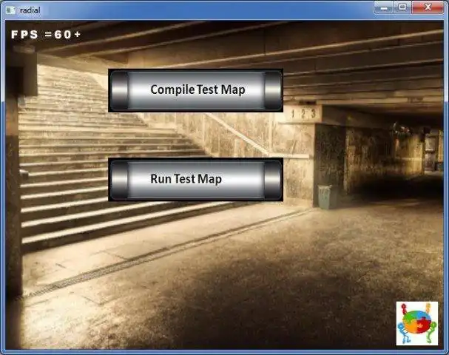Close the radial window
This screenshot has width=449, height=355.
(x=428, y=7)
